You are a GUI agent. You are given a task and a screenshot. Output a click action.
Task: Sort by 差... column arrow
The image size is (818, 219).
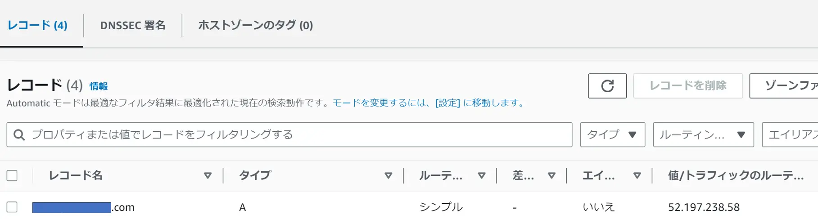pos(551,175)
